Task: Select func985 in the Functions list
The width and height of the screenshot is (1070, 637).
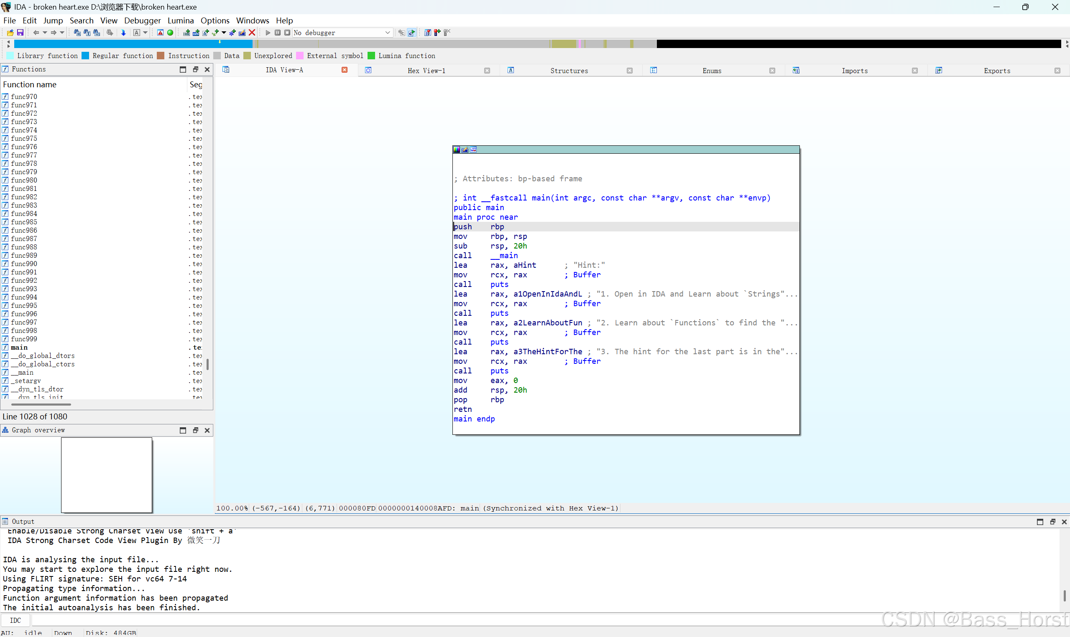Action: (x=24, y=222)
